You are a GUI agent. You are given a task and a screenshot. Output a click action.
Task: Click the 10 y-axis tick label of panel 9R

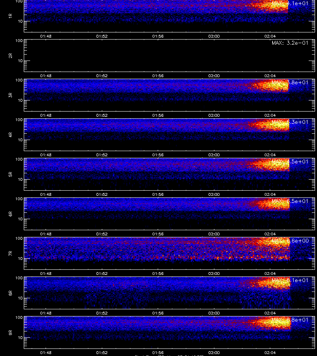pyautogui.click(x=20, y=338)
